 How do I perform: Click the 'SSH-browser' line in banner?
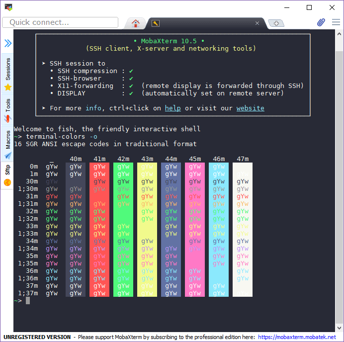91,79
